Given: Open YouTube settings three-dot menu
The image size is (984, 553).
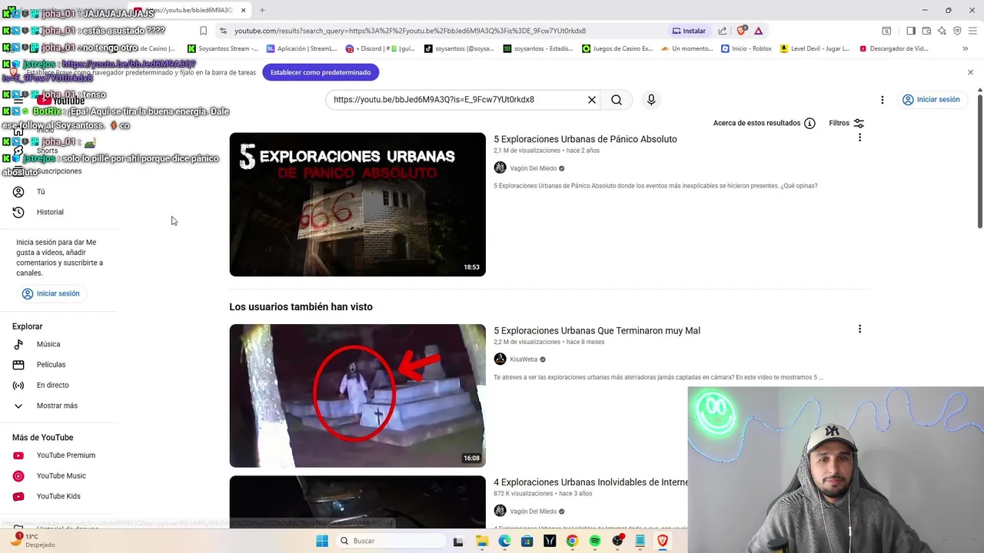Looking at the screenshot, I should 883,100.
